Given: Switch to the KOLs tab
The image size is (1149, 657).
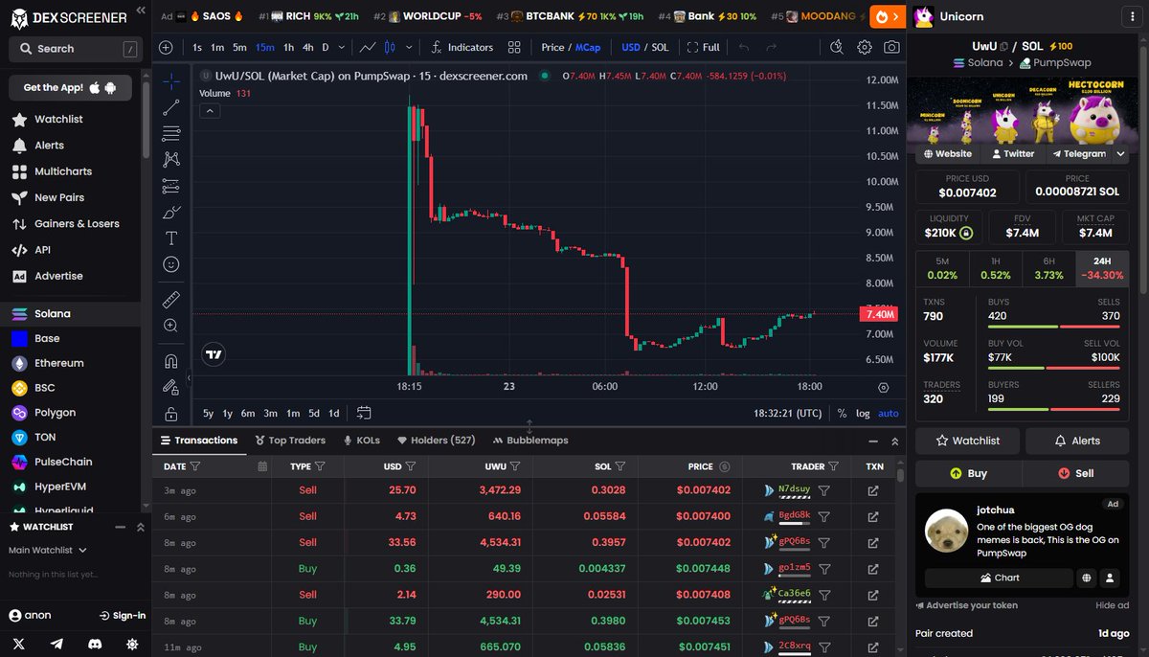Looking at the screenshot, I should [360, 441].
